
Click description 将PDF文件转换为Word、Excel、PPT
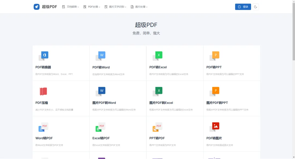(54, 74)
